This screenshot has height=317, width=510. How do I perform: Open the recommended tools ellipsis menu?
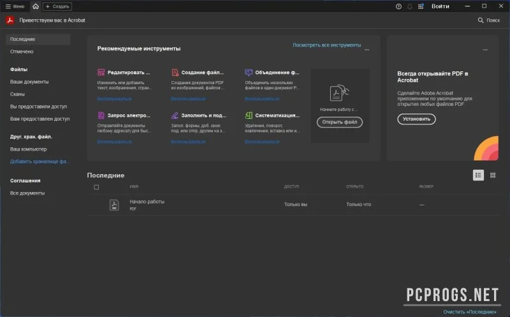coord(367,50)
